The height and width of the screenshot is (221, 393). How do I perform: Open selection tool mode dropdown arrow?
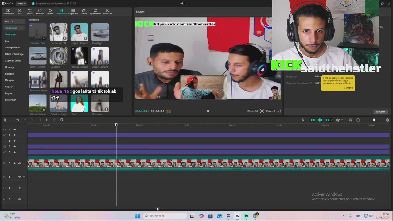coord(10,120)
